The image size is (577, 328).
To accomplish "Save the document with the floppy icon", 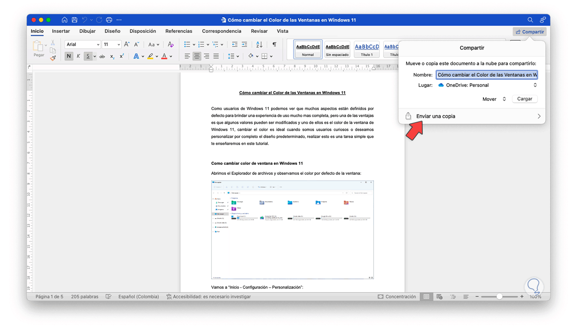I will tap(75, 20).
